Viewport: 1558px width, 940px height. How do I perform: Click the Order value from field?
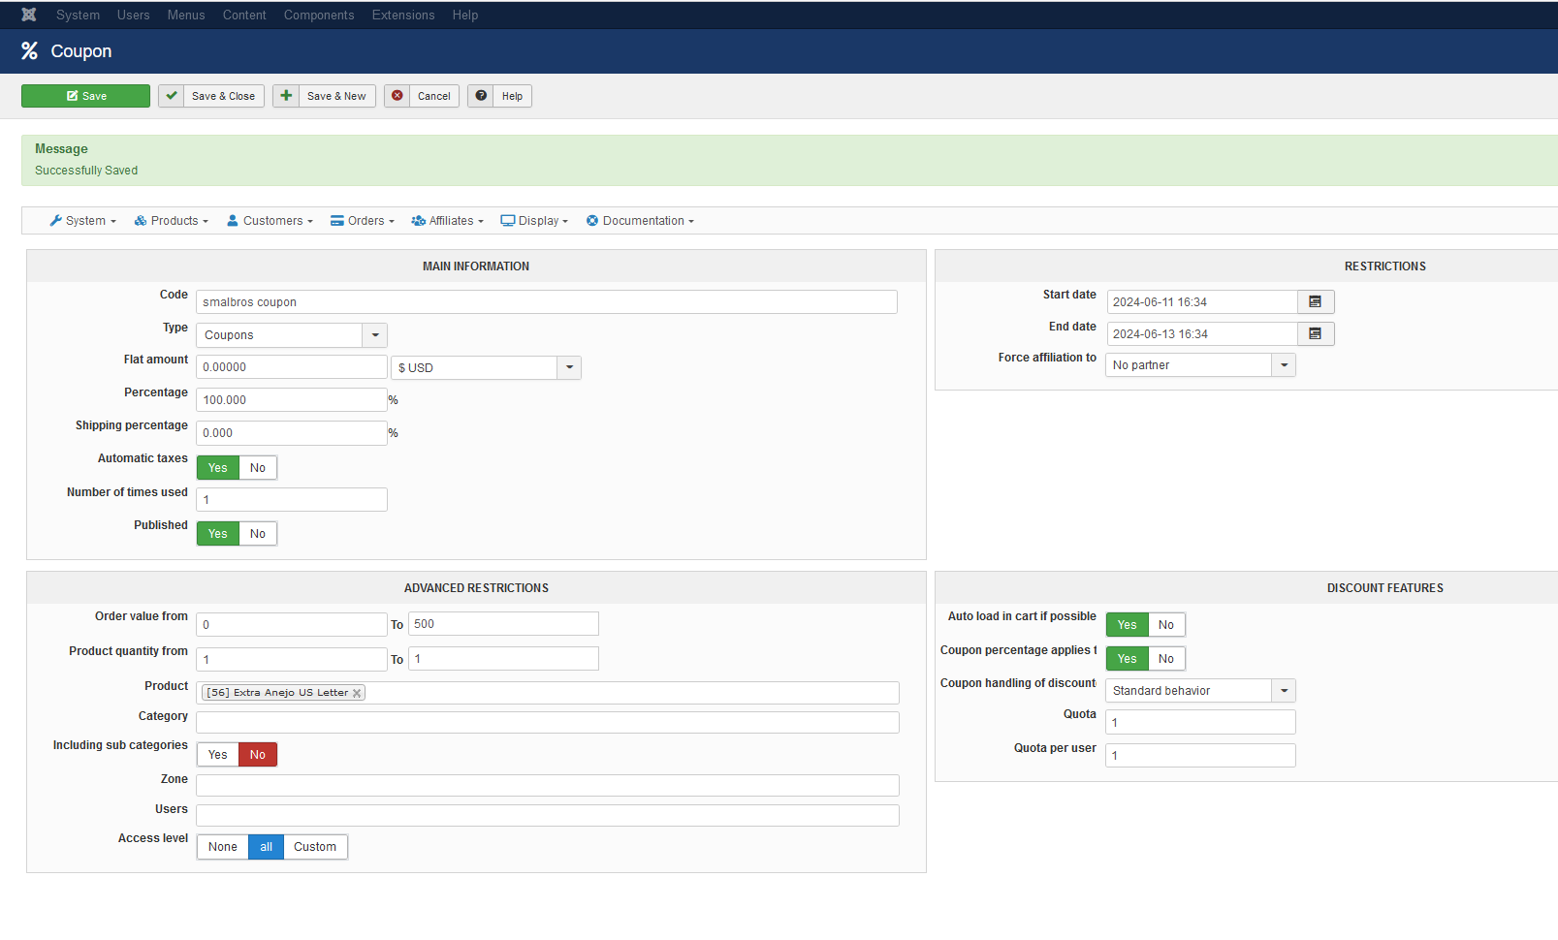coord(292,625)
